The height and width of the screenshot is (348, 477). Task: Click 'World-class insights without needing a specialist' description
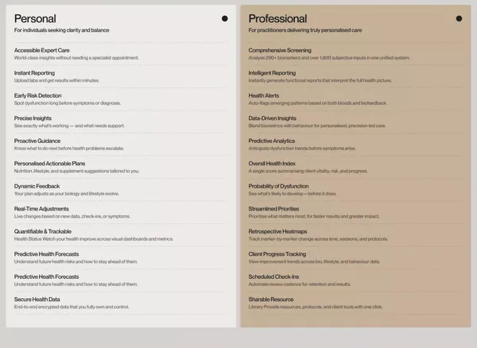point(76,58)
